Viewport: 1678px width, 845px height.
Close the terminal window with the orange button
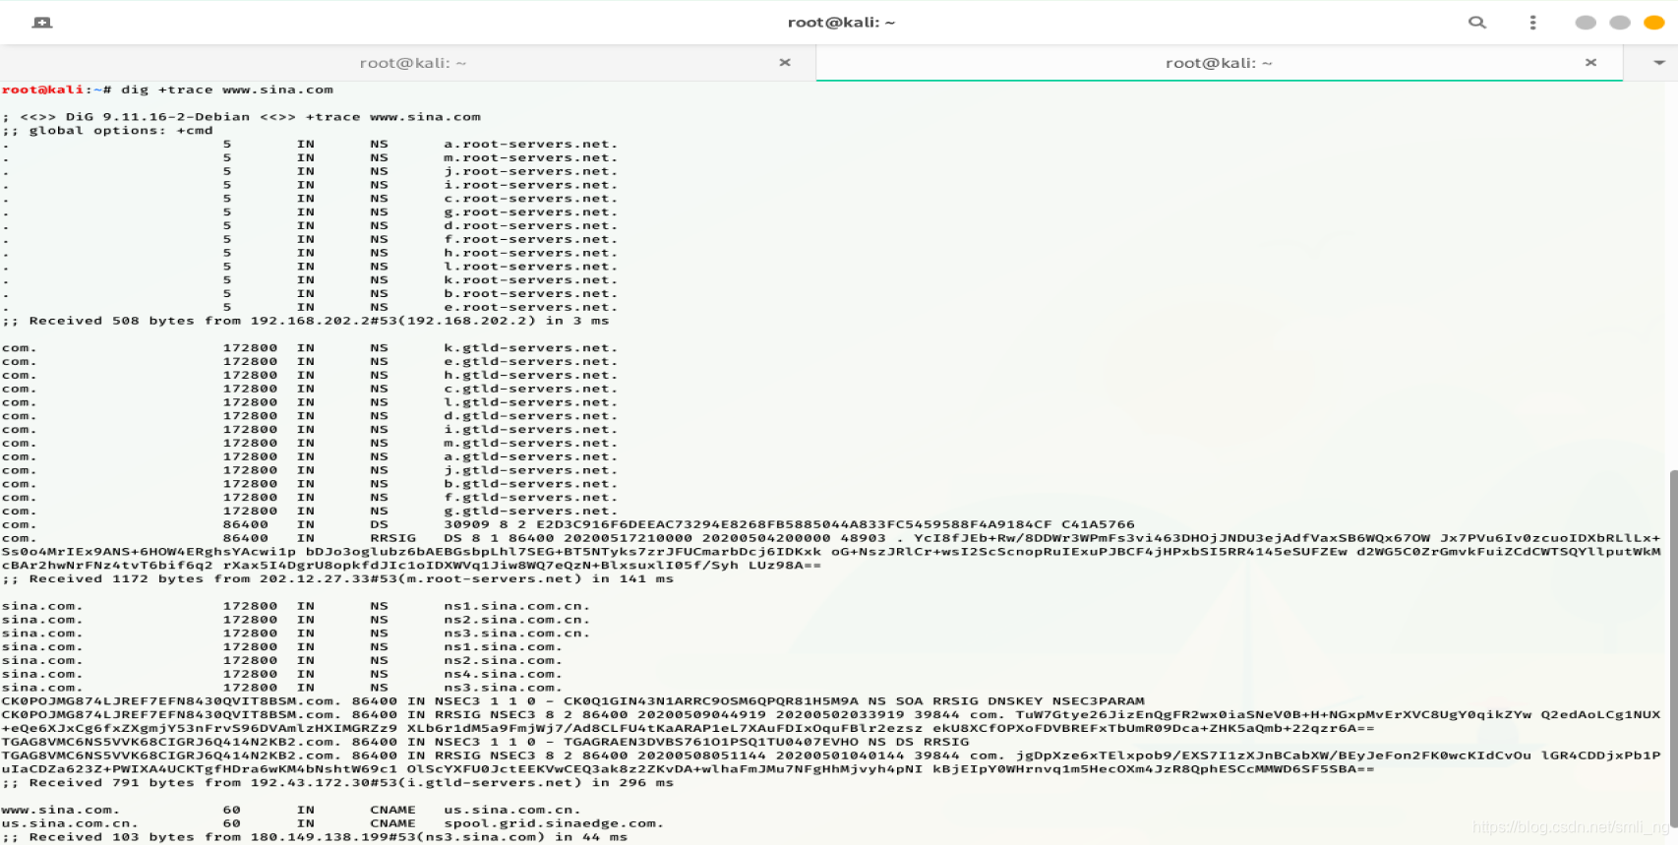pos(1654,22)
